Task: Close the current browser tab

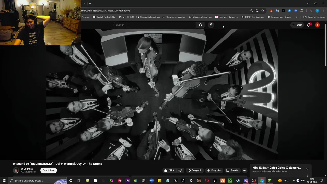Action: click(84, 3)
